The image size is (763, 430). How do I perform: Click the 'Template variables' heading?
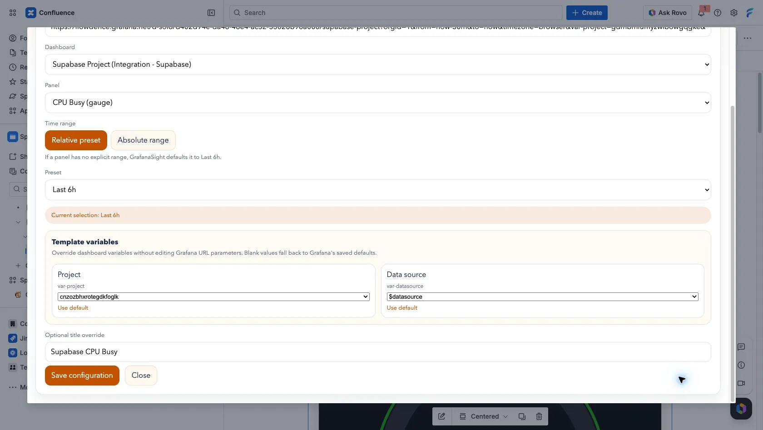tap(85, 242)
